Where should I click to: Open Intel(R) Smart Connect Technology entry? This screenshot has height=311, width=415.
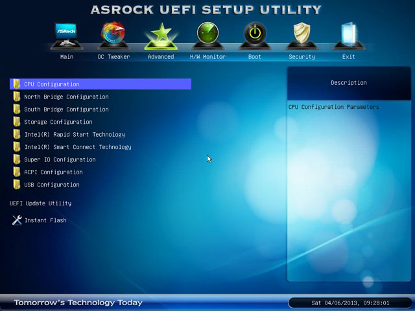point(78,147)
